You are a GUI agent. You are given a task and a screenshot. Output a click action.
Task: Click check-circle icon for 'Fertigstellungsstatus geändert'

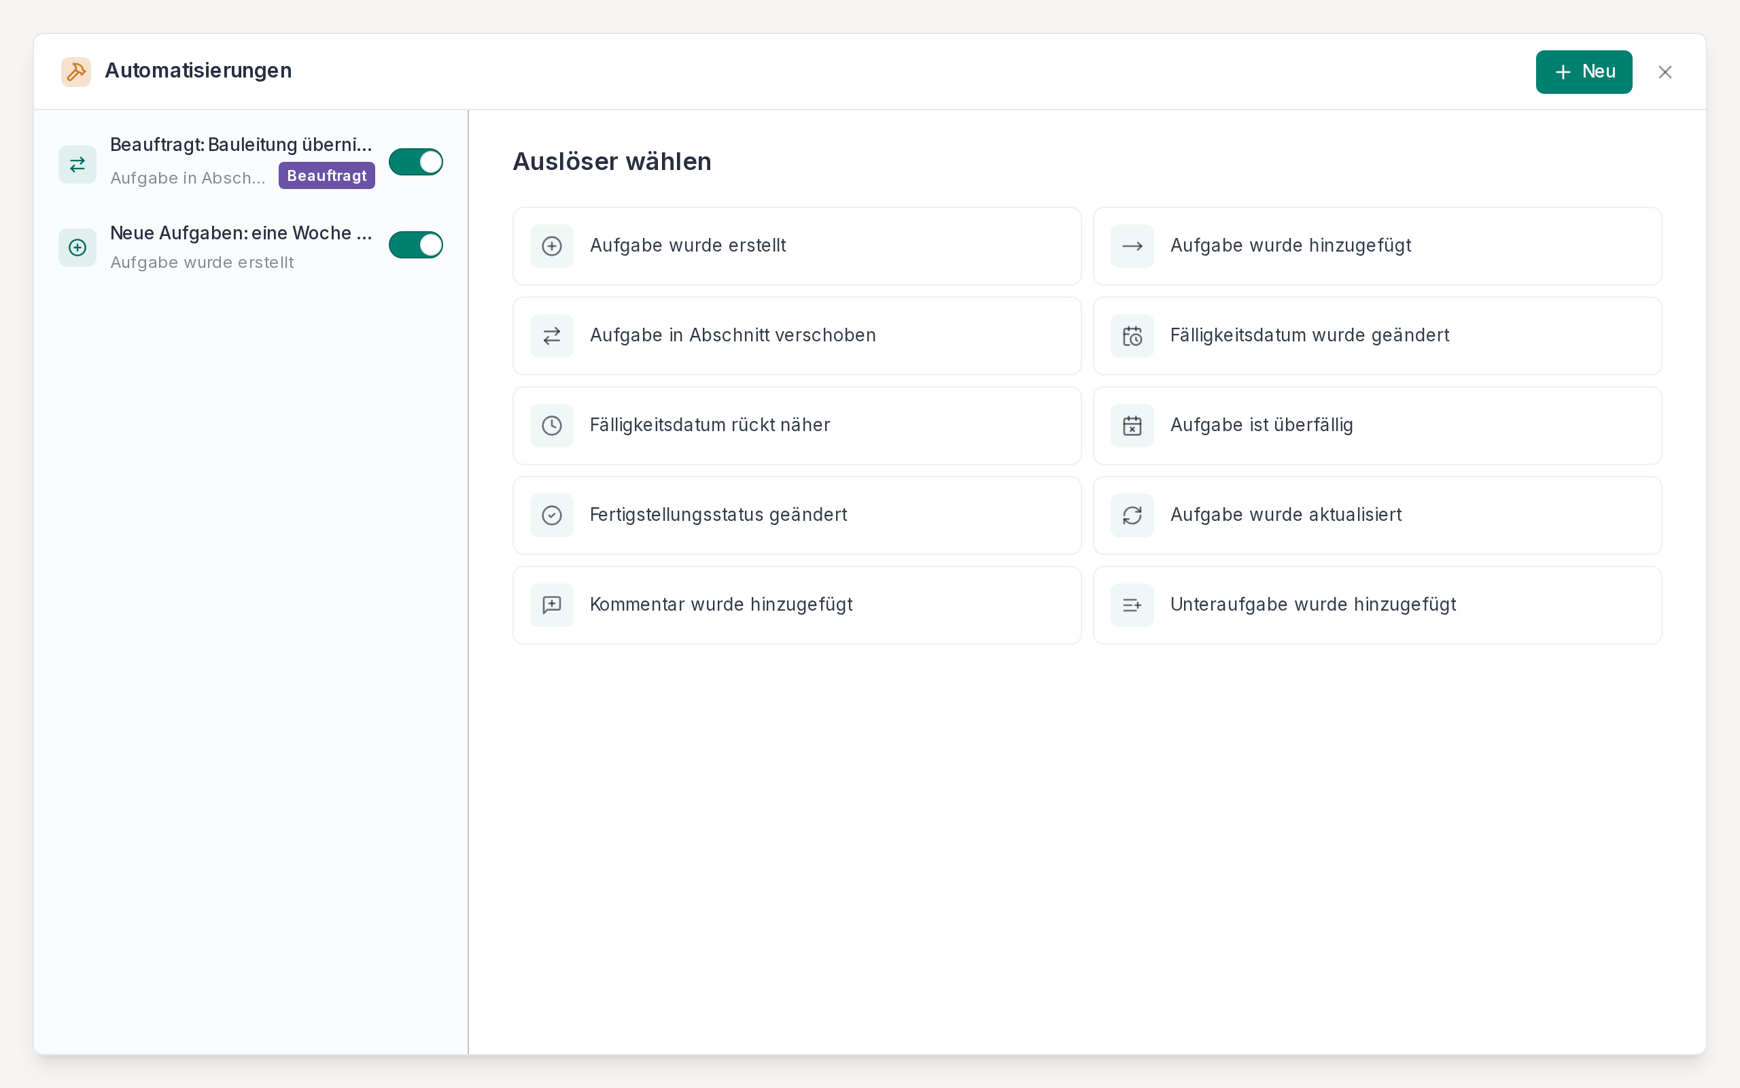pos(551,515)
